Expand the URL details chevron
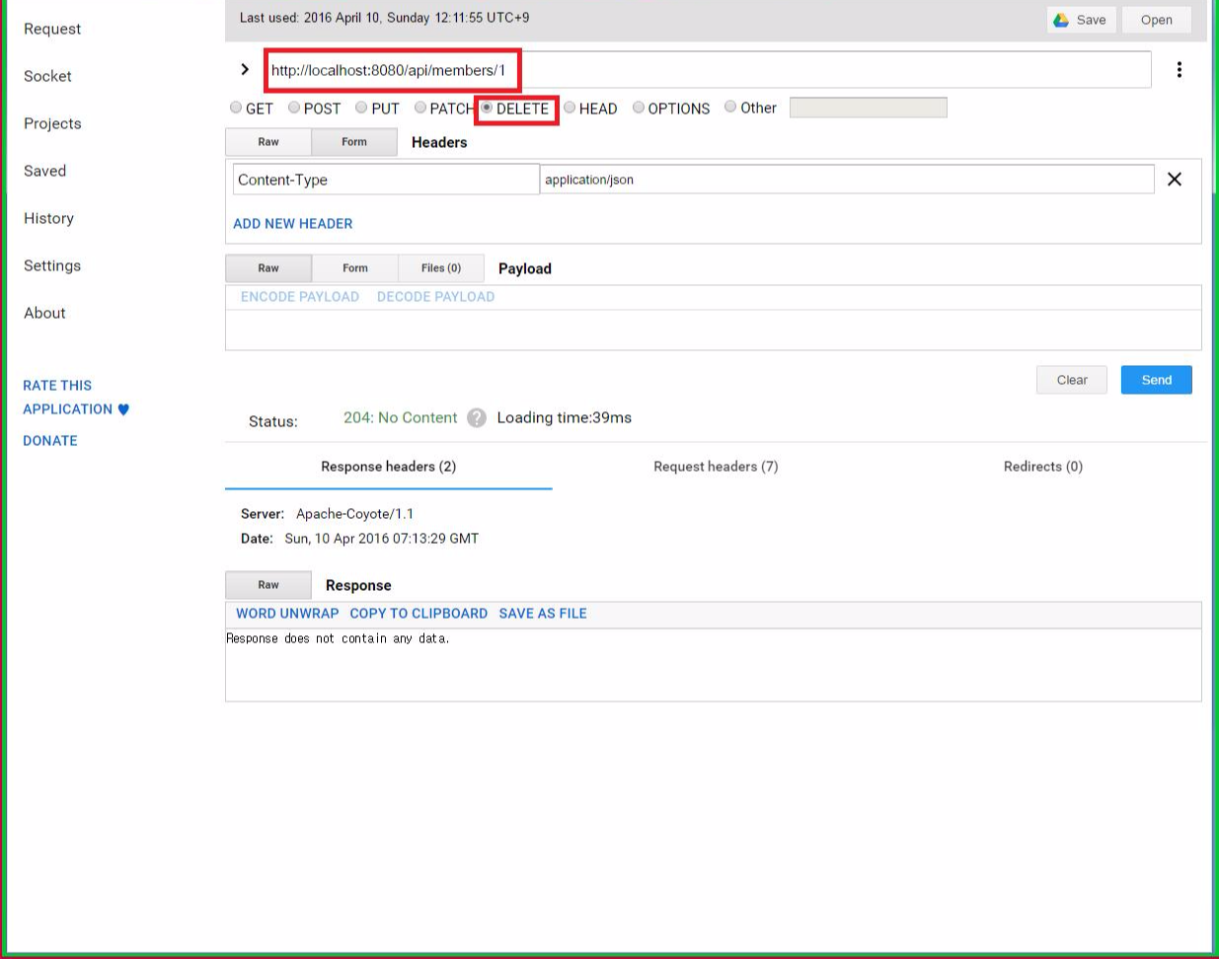 pos(245,69)
